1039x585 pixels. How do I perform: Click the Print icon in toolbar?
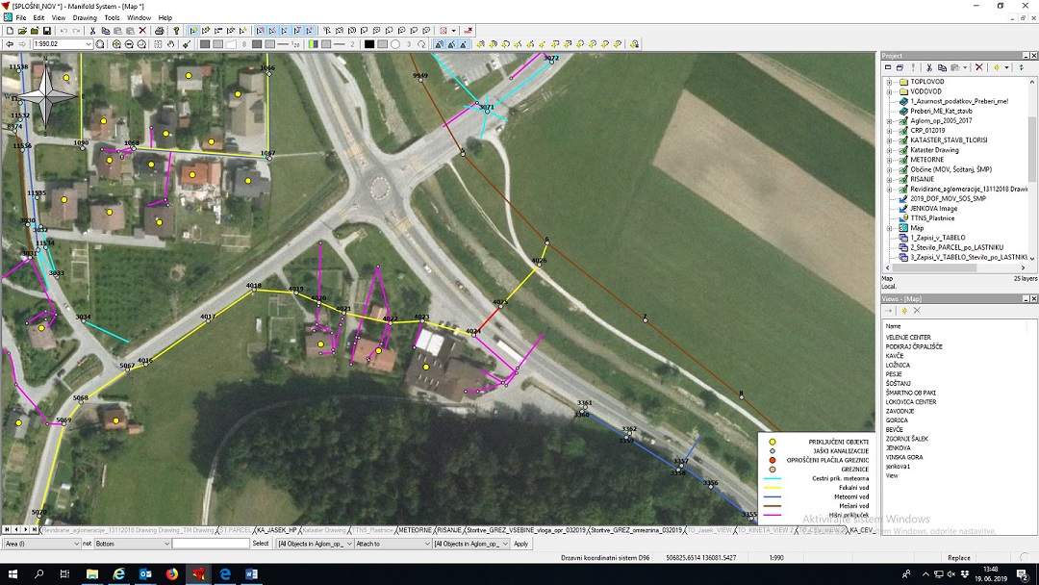pyautogui.click(x=160, y=31)
